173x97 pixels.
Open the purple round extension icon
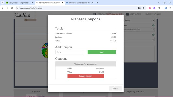click(154, 8)
